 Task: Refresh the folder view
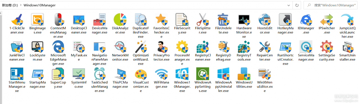click(297, 5)
